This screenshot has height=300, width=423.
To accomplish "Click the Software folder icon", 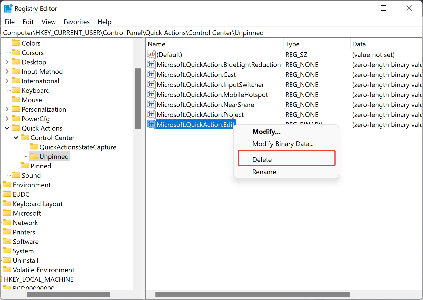I will point(7,241).
